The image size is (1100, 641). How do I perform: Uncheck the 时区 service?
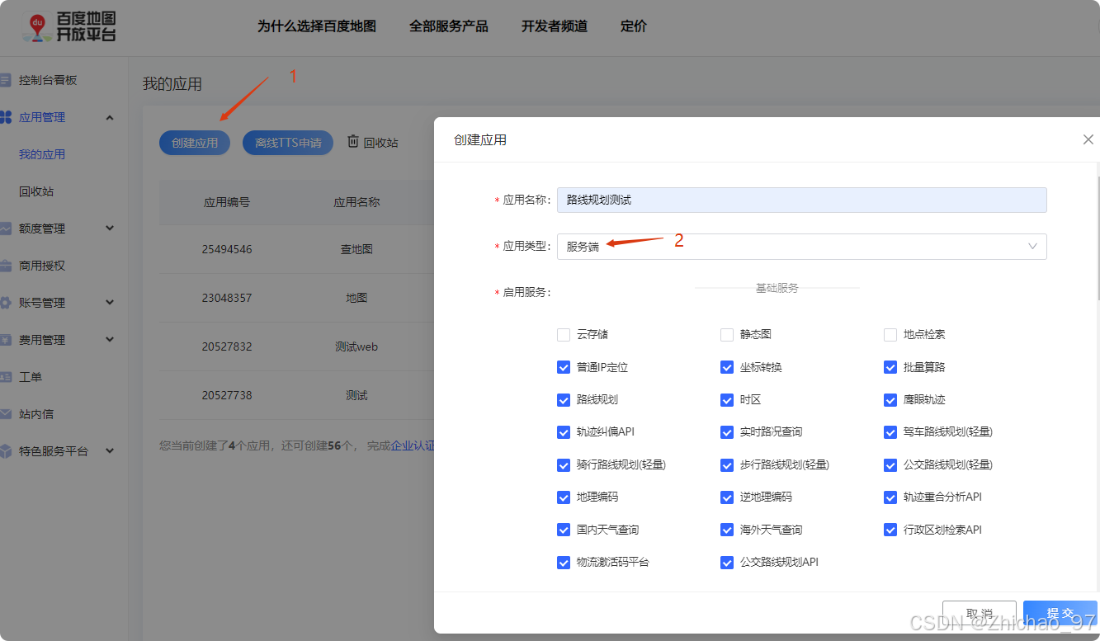coord(727,400)
